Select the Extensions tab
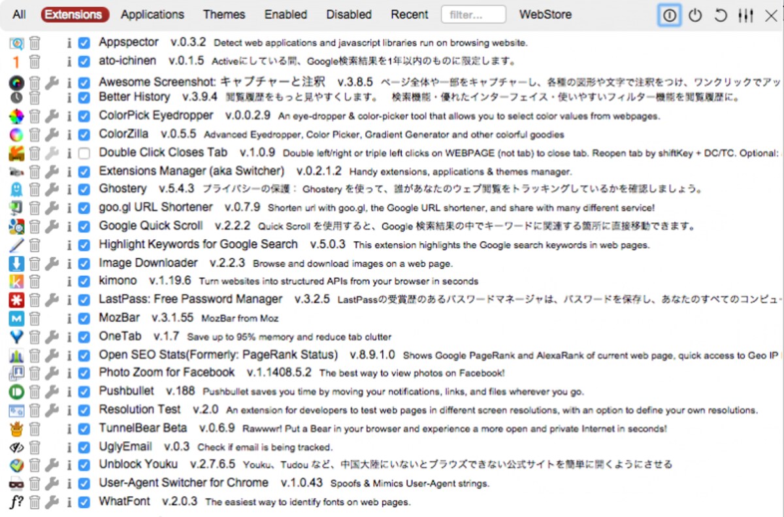This screenshot has height=517, width=784. [x=74, y=14]
